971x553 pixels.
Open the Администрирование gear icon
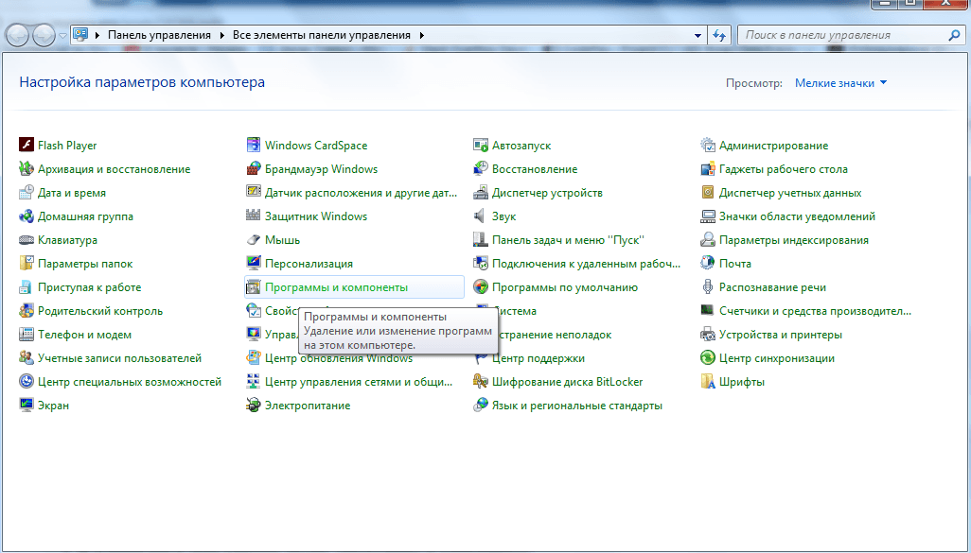pyautogui.click(x=708, y=146)
